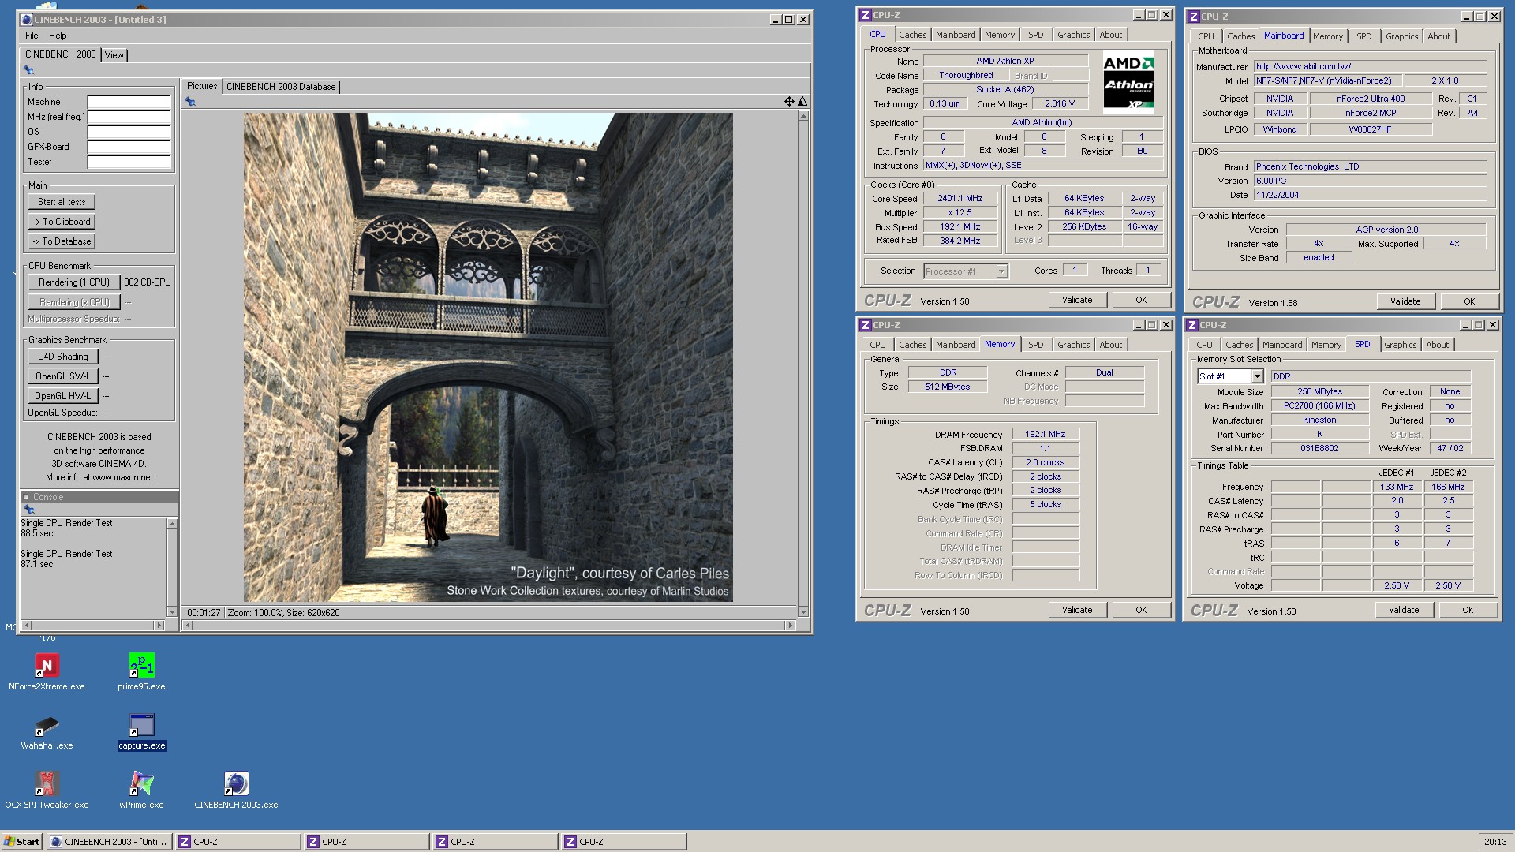This screenshot has height=852, width=1515.
Task: Click the GFX-Board input field
Action: point(129,147)
